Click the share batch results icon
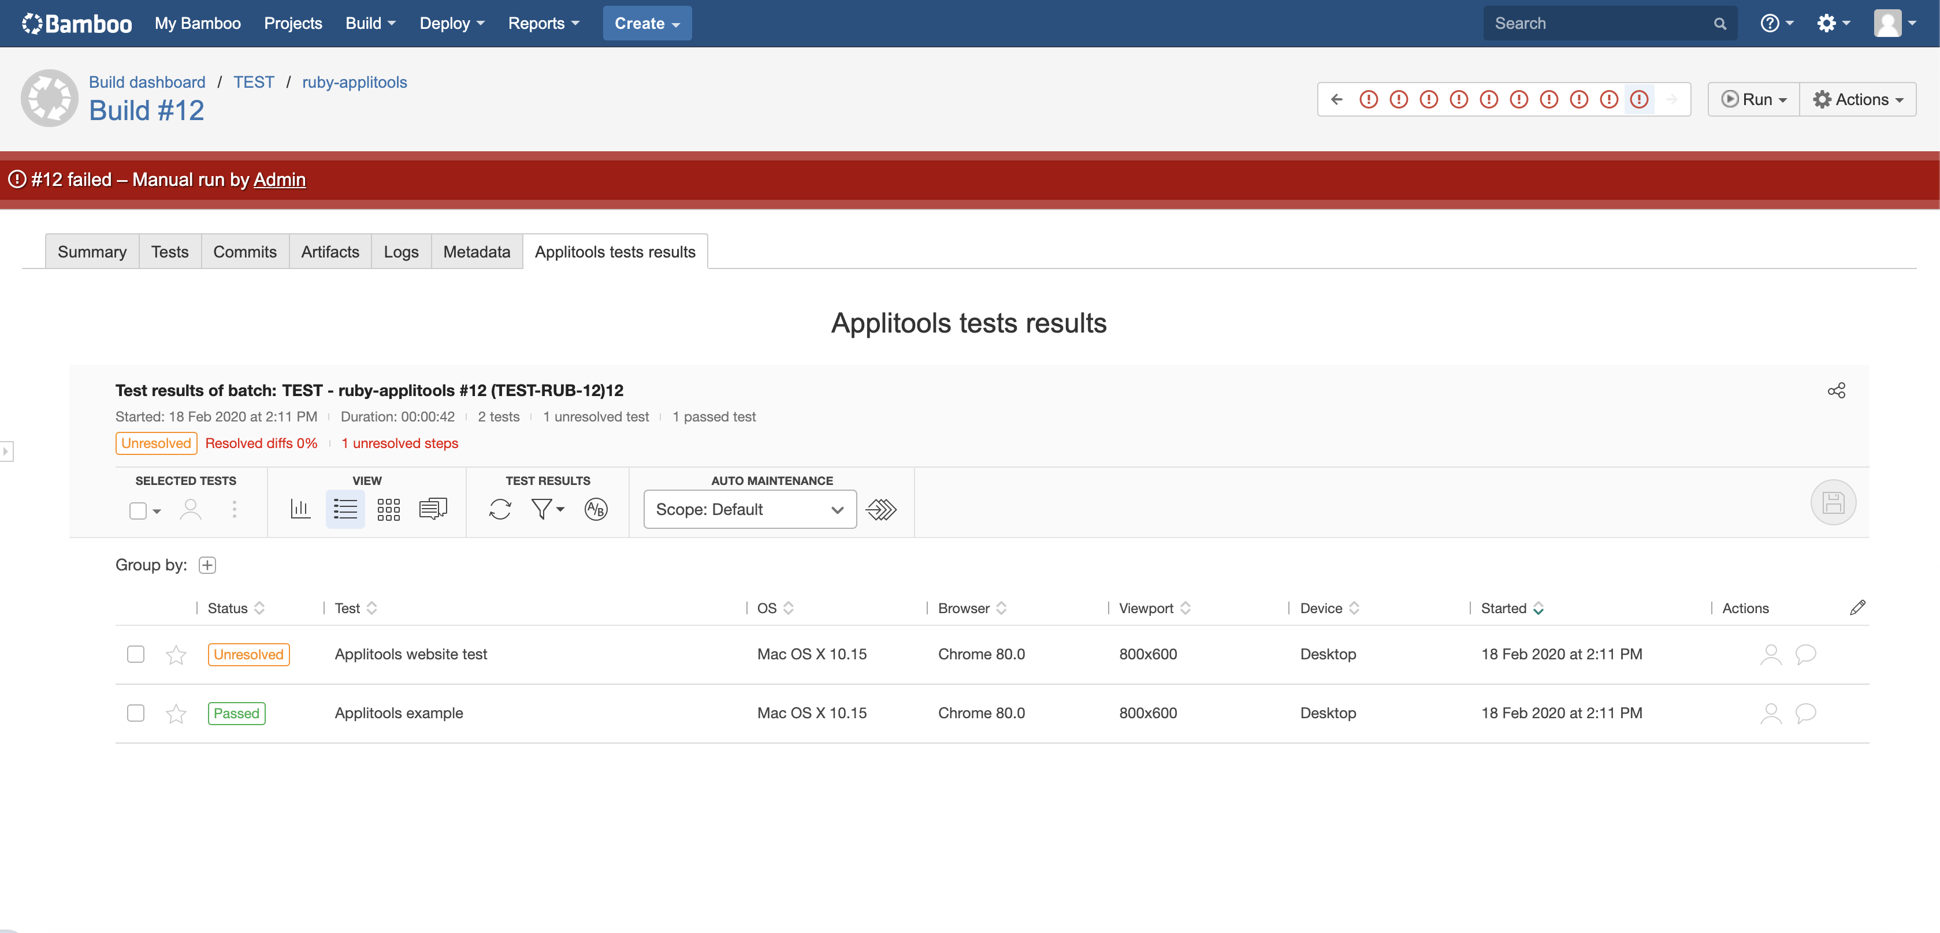Screen dimensions: 1940x933 coord(1836,390)
